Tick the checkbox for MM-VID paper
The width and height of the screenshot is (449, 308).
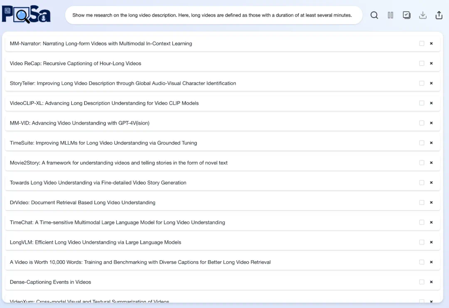coord(422,123)
